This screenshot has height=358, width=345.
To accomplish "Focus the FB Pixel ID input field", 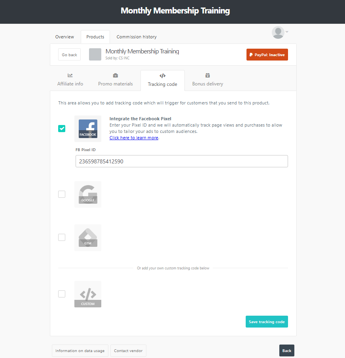I will [x=182, y=161].
